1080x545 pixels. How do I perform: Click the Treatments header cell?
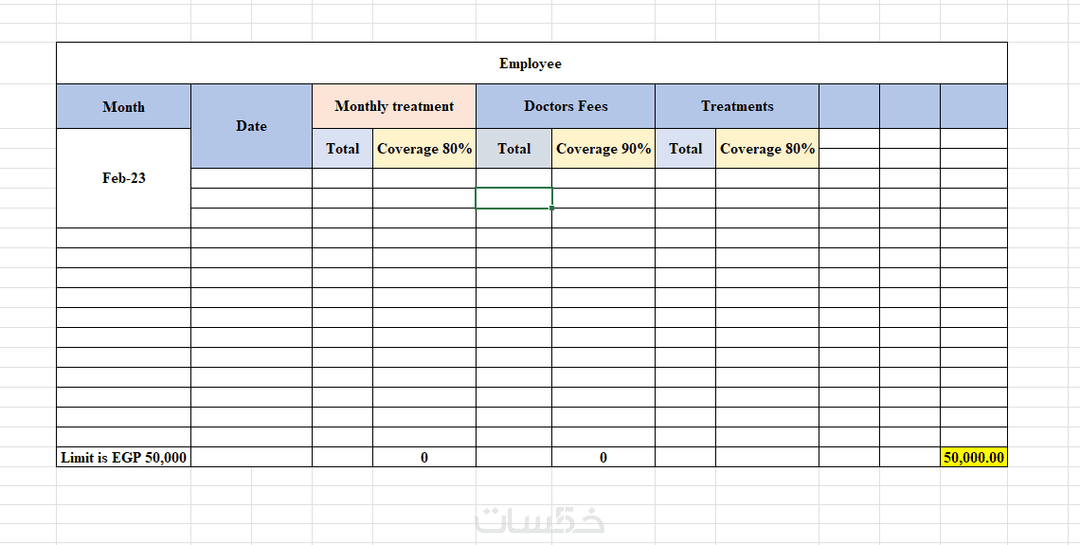[x=737, y=106]
